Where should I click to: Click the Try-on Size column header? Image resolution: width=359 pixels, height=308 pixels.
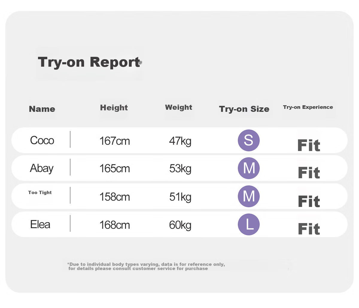click(244, 109)
